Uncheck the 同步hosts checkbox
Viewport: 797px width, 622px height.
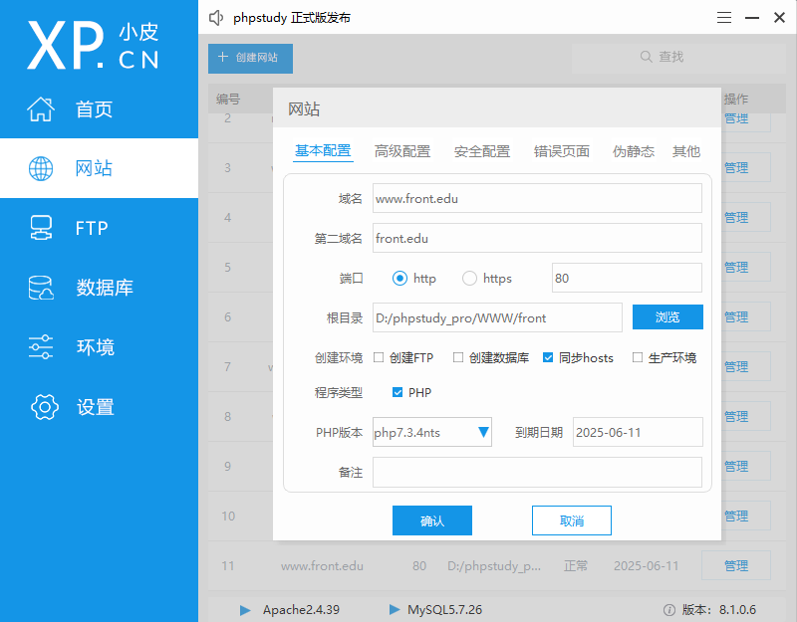548,357
